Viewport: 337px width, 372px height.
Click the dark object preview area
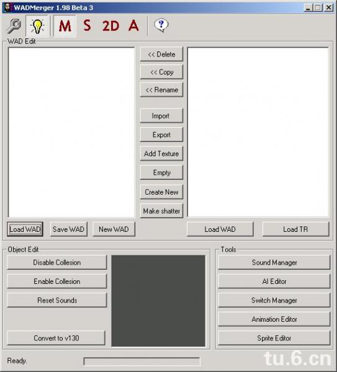coord(158,301)
